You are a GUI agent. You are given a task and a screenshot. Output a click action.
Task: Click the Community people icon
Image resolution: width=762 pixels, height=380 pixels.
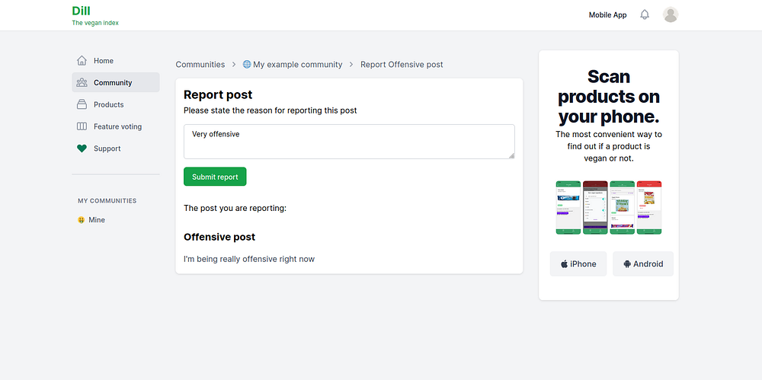[x=82, y=83]
